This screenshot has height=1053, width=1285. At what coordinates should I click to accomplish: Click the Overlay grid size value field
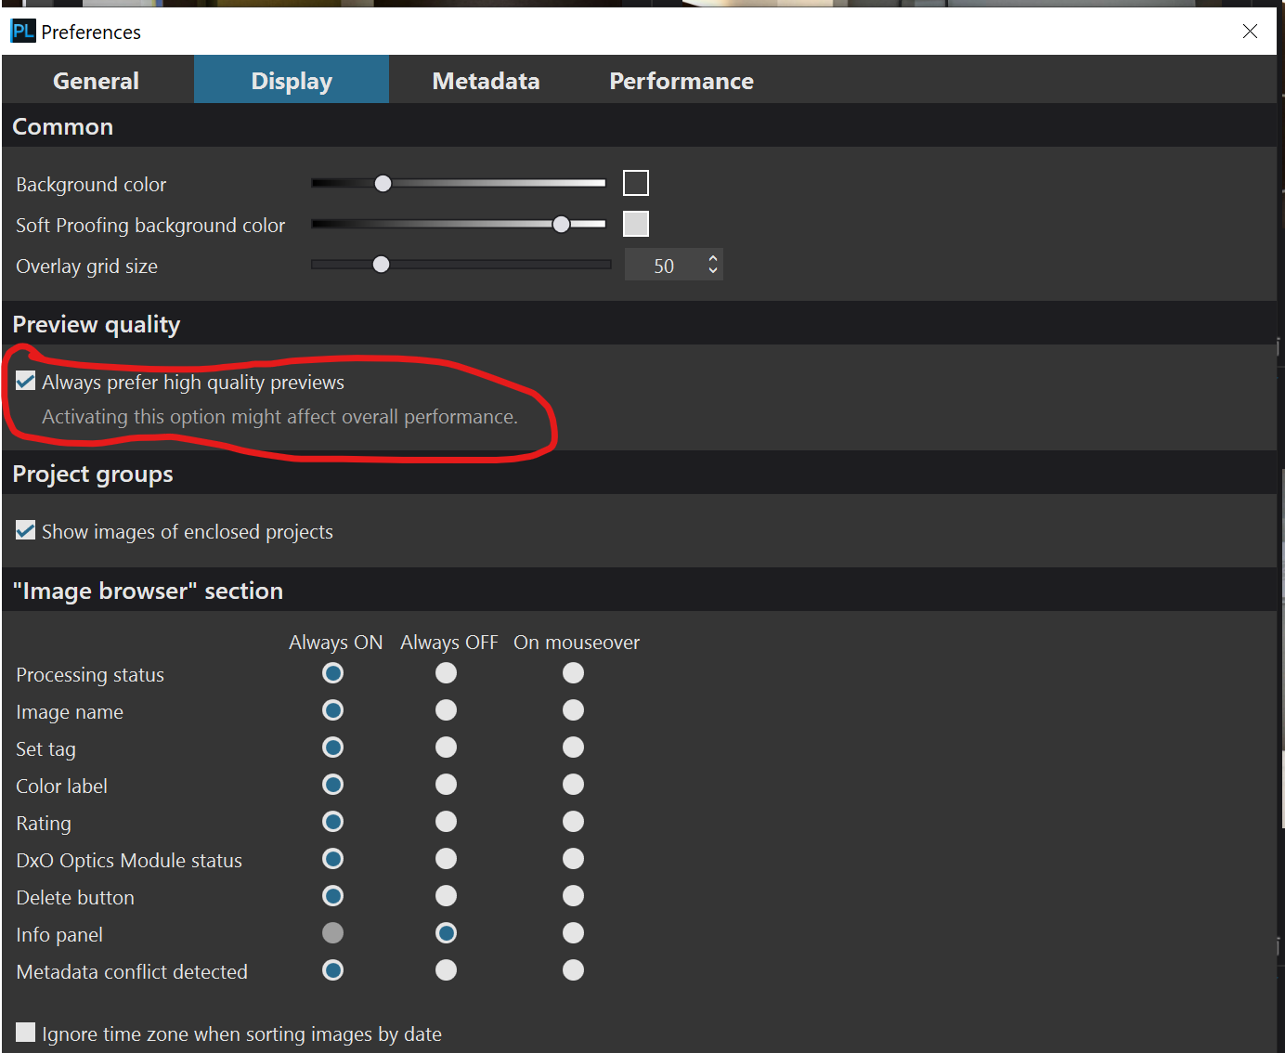pos(664,266)
